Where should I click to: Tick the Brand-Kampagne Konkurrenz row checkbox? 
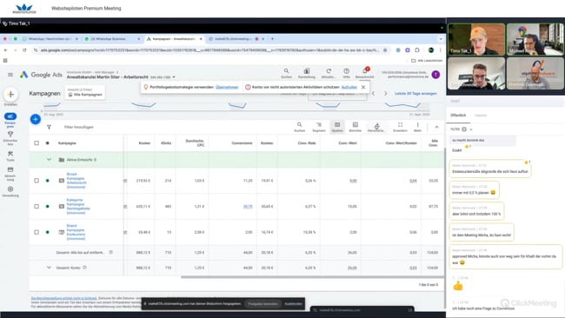pos(37,232)
